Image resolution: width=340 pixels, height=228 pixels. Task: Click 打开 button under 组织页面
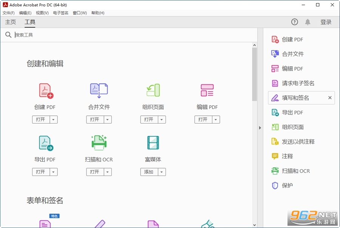click(x=149, y=119)
